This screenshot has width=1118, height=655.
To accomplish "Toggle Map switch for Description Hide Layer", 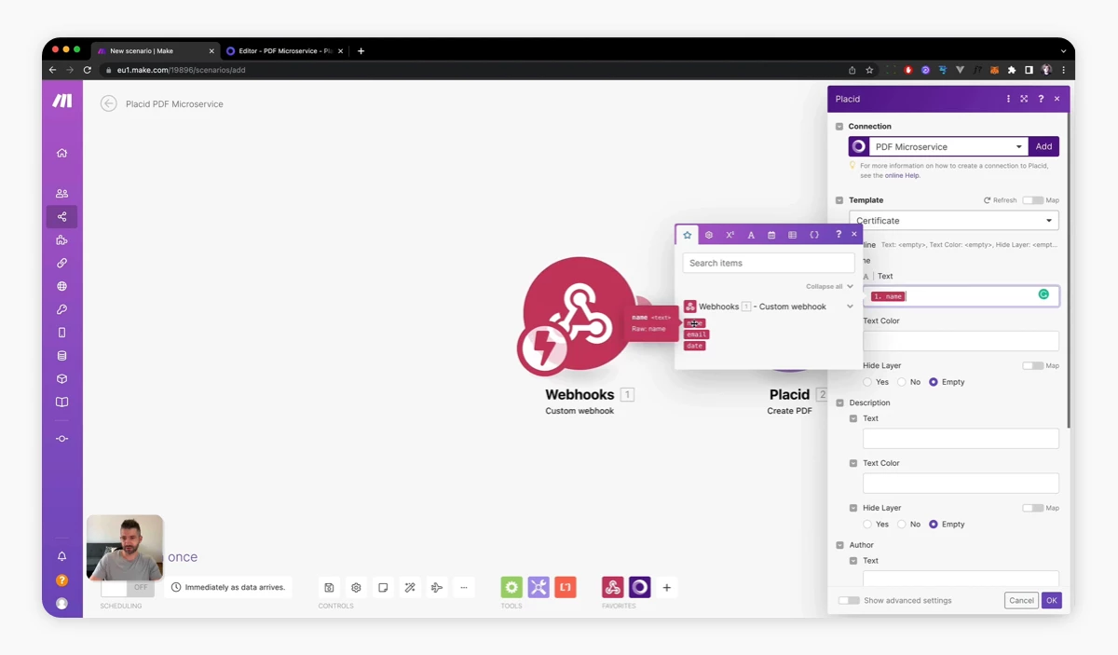I will 1032,508.
